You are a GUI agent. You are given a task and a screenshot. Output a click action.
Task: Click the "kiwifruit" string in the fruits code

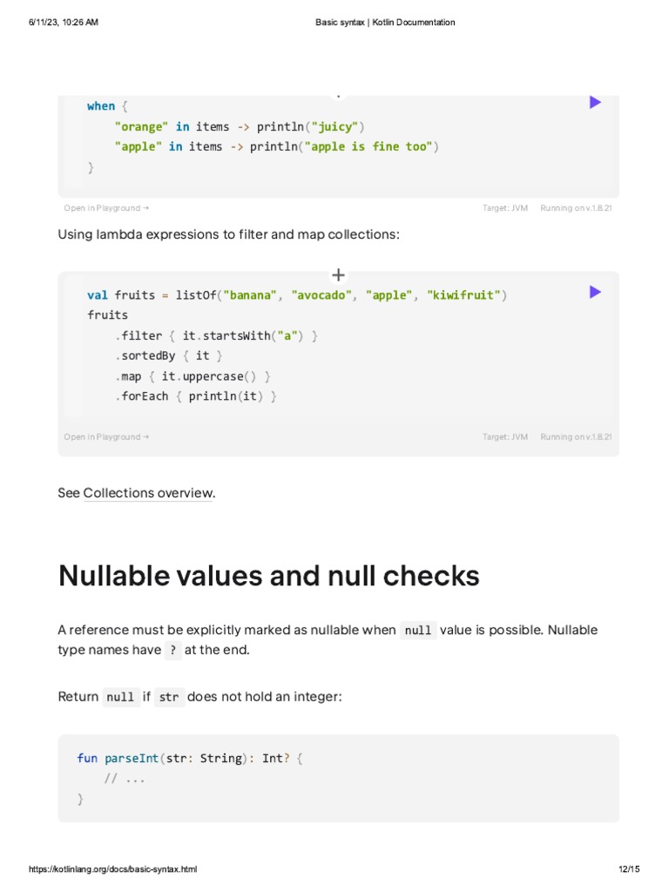463,295
